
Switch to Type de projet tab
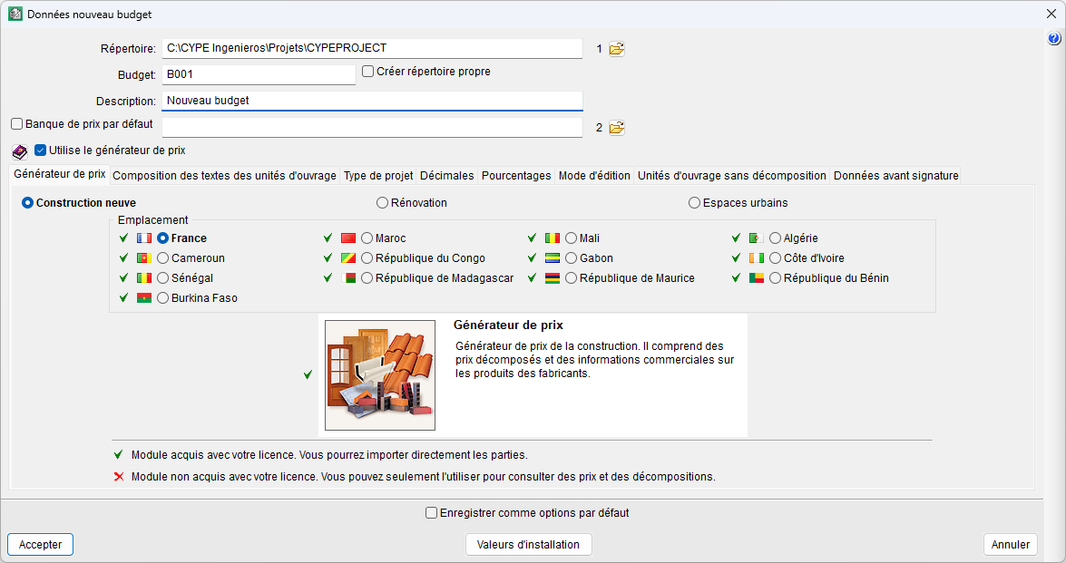[x=378, y=175]
